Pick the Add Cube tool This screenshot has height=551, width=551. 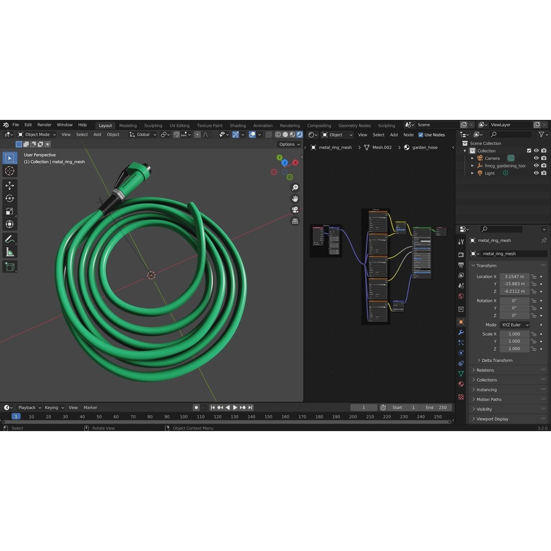[x=10, y=267]
